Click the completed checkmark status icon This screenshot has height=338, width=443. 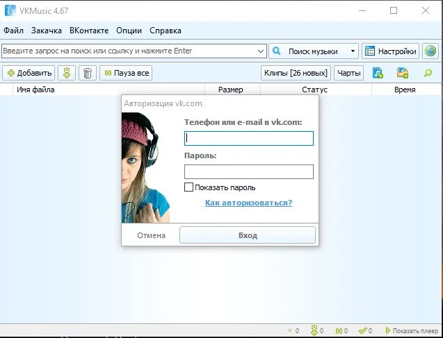pyautogui.click(x=362, y=330)
